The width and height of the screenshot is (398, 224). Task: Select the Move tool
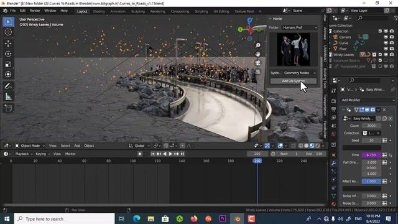pos(8,44)
